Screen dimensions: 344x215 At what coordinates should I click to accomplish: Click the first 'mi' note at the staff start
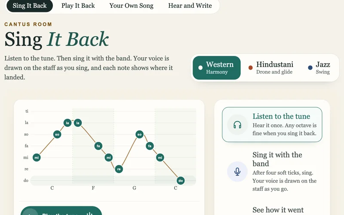point(37,157)
